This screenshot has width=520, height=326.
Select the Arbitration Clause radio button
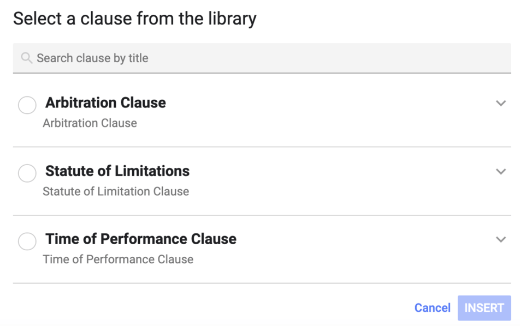pos(27,105)
